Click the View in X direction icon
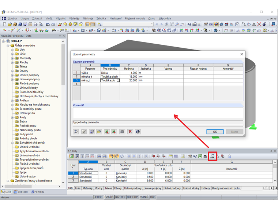278x209 pixels. pyautogui.click(x=181, y=30)
